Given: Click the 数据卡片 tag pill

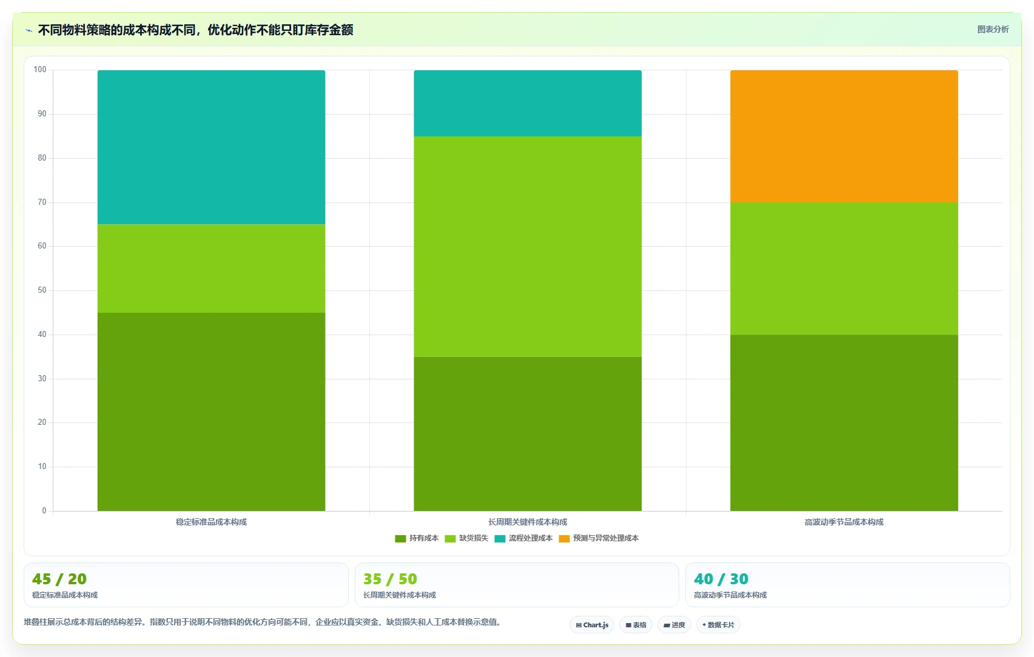Looking at the screenshot, I should pos(718,625).
